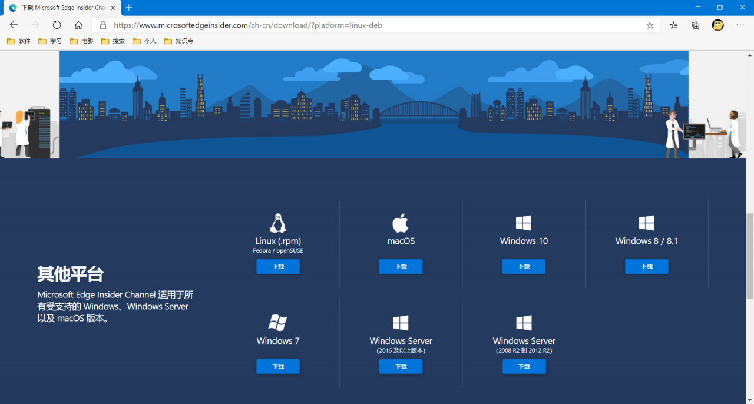Expand the 学习 bookmarks folder
This screenshot has width=754, height=404.
pyautogui.click(x=50, y=41)
